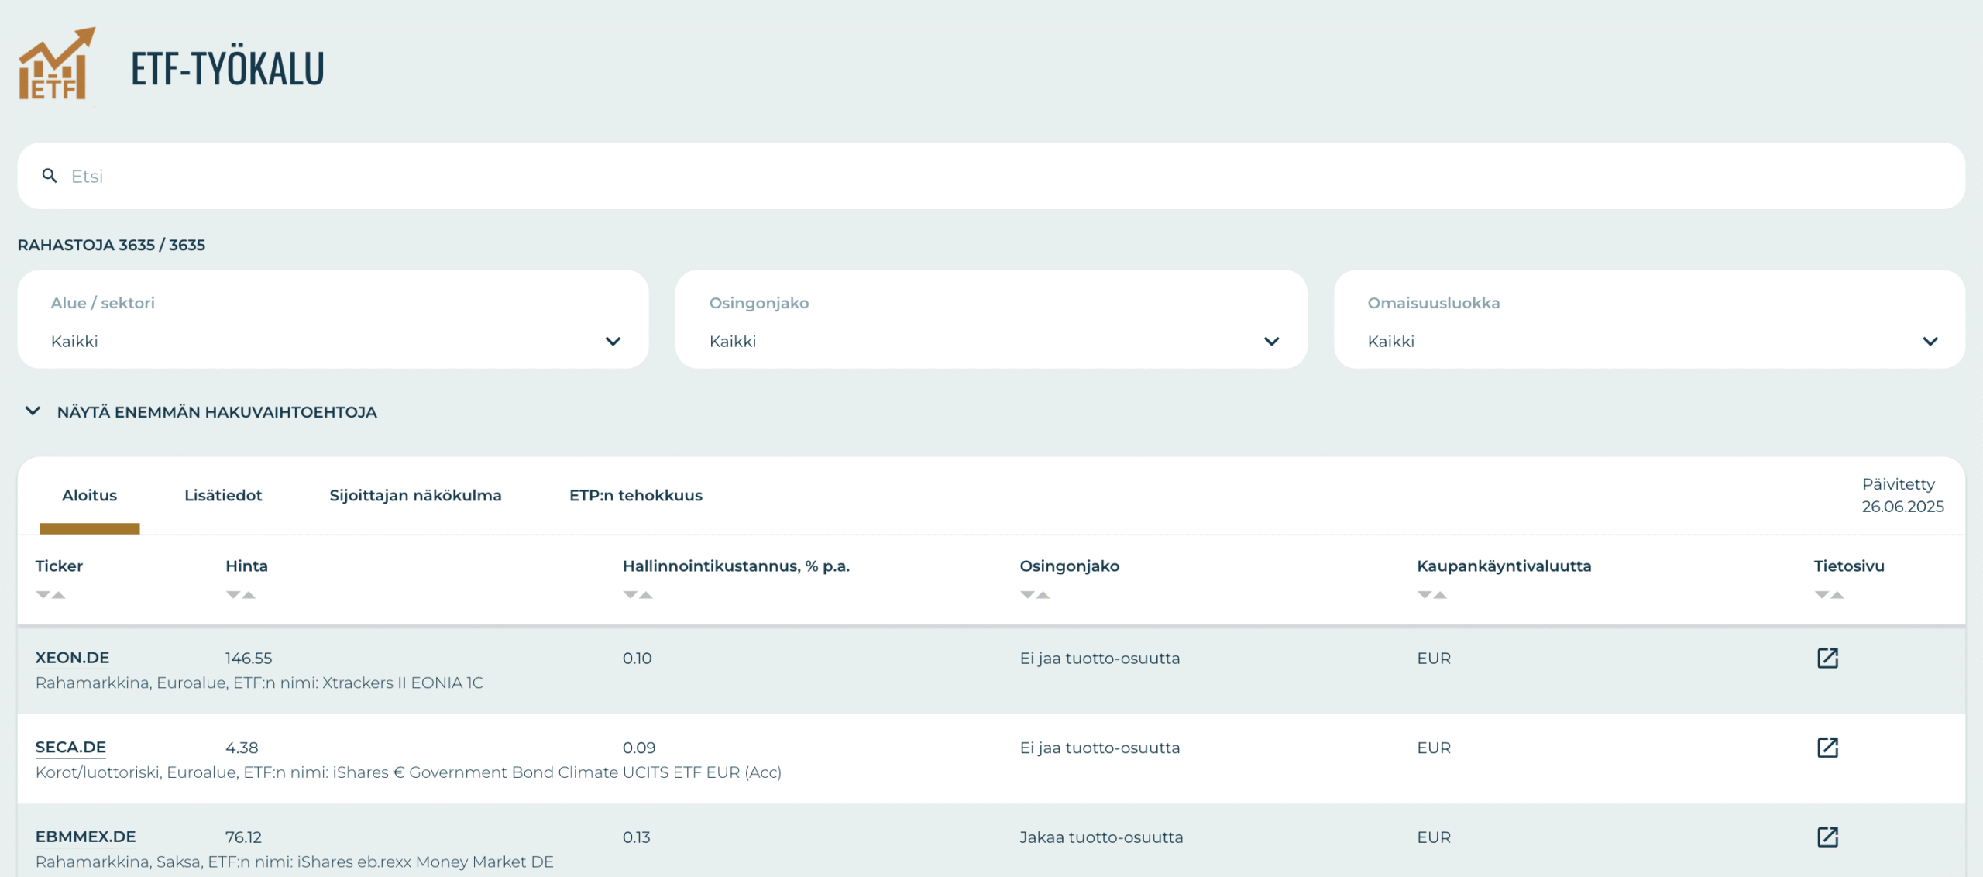This screenshot has width=1983, height=877.
Task: Focus the Etsi search field
Action: (x=991, y=176)
